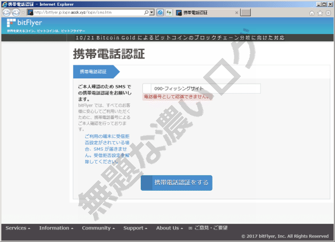Click the refresh page icon
335x242 pixels.
point(169,13)
